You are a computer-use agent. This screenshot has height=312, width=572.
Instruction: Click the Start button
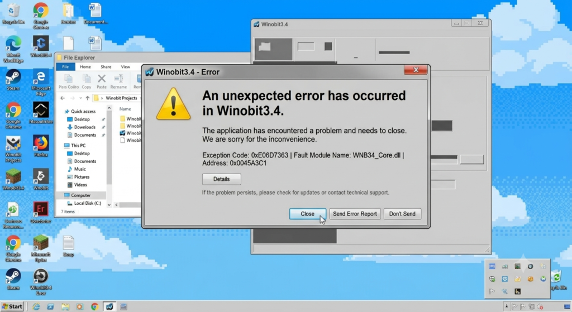click(12, 306)
